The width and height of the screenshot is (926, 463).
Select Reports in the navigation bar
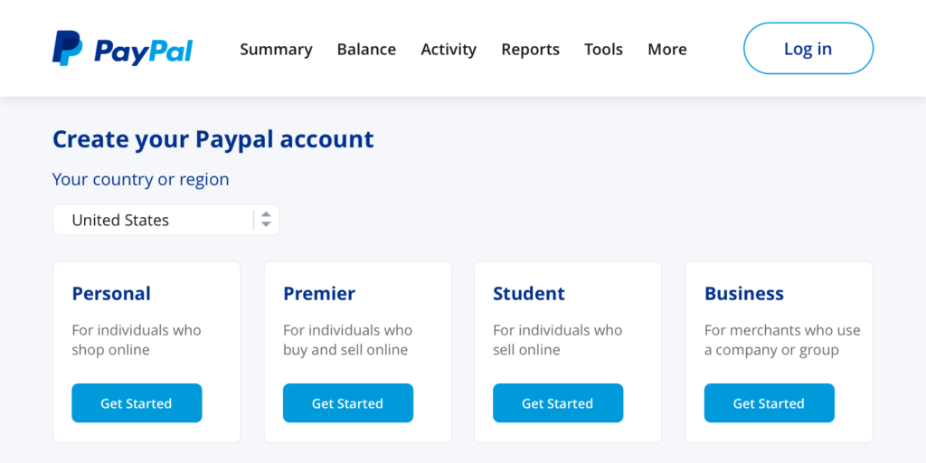coord(530,49)
